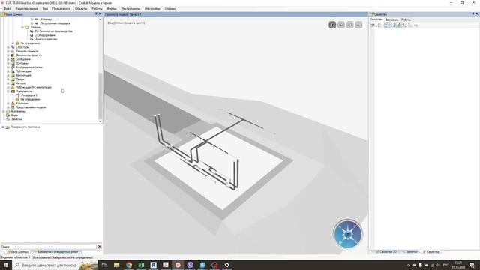
Task: Click the sixth icon in properties toolbar
Action: pyautogui.click(x=404, y=25)
